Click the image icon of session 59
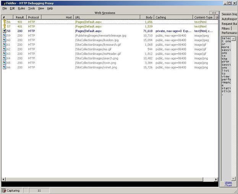The image size is (238, 194). (5, 35)
